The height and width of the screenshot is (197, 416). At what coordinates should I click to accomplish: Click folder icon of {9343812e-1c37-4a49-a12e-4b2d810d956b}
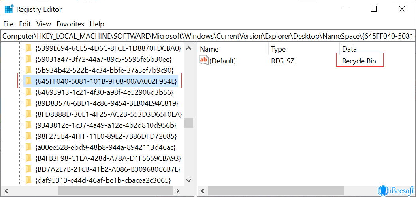28,125
